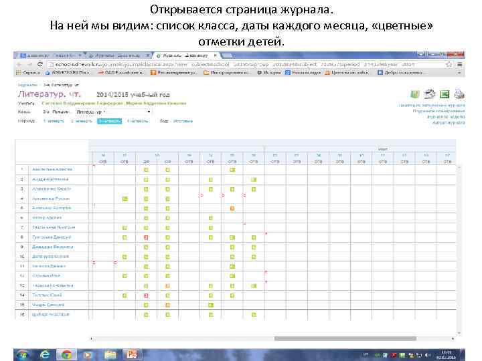The height and width of the screenshot is (361, 482).
Task: Open student name link in row 8
Action: (52, 237)
